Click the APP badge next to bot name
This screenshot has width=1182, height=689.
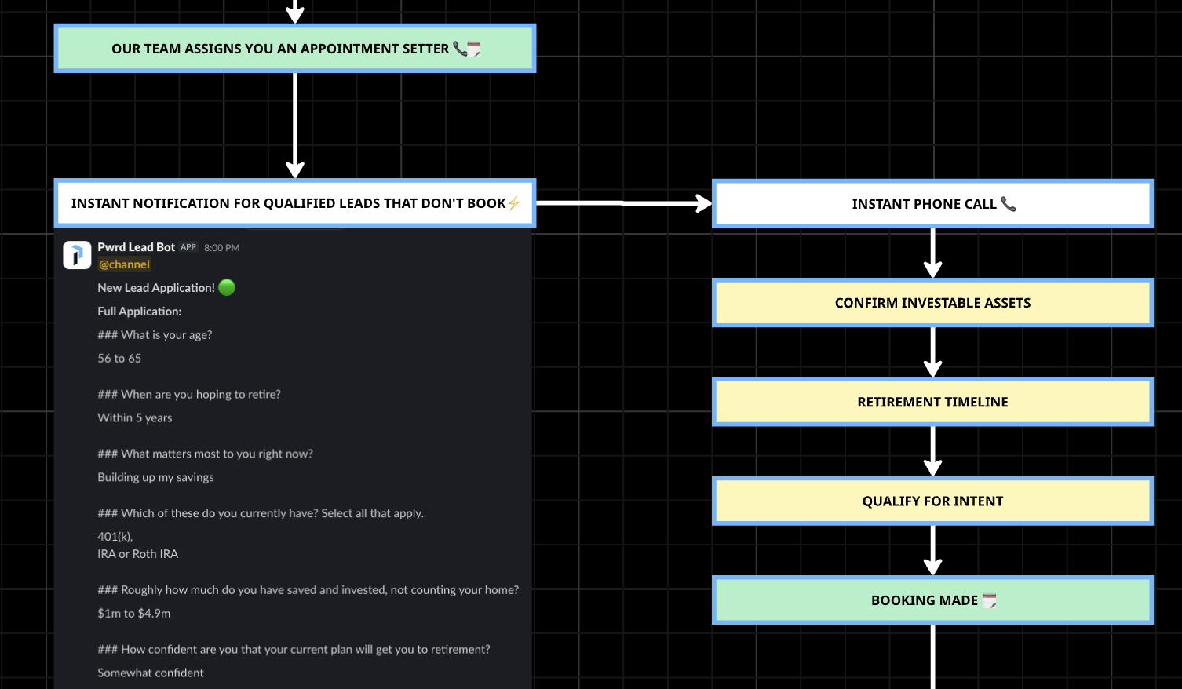[188, 247]
